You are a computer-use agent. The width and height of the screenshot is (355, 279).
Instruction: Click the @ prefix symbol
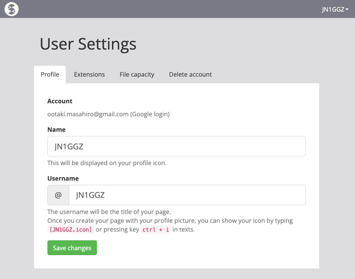pos(58,195)
